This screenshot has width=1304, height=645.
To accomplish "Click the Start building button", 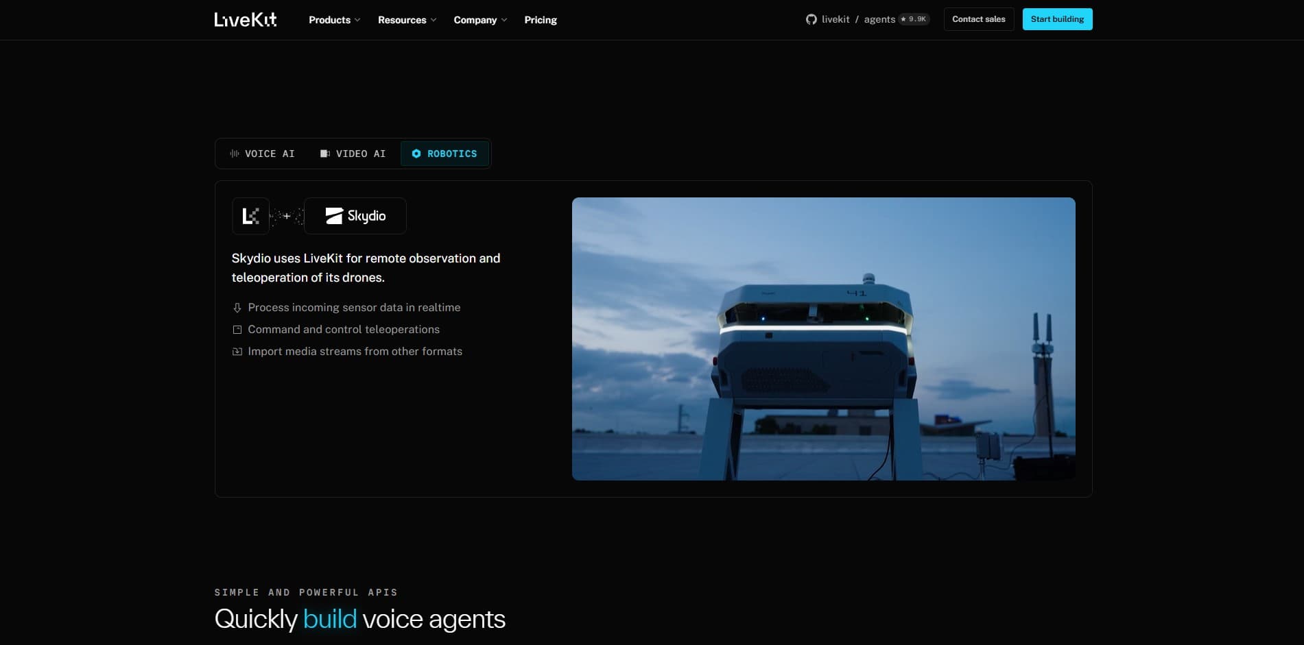I will coord(1057,19).
